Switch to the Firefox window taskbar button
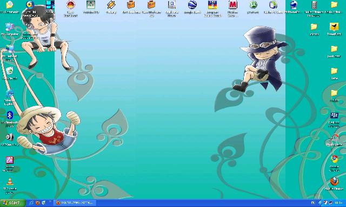The width and height of the screenshot is (346, 207). [x=75, y=203]
